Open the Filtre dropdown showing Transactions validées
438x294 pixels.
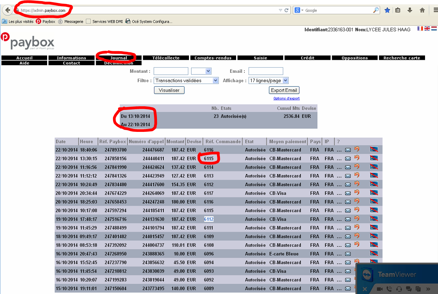coord(186,81)
